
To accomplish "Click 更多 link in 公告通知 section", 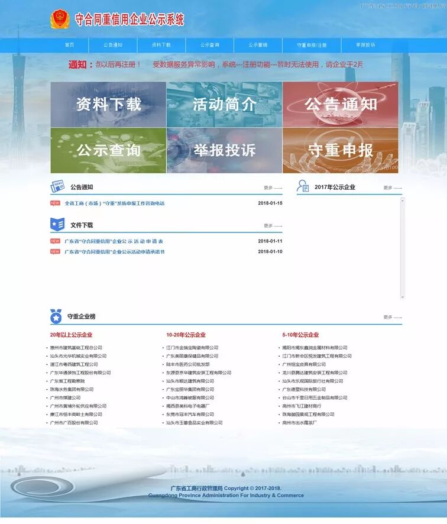I will [x=273, y=188].
